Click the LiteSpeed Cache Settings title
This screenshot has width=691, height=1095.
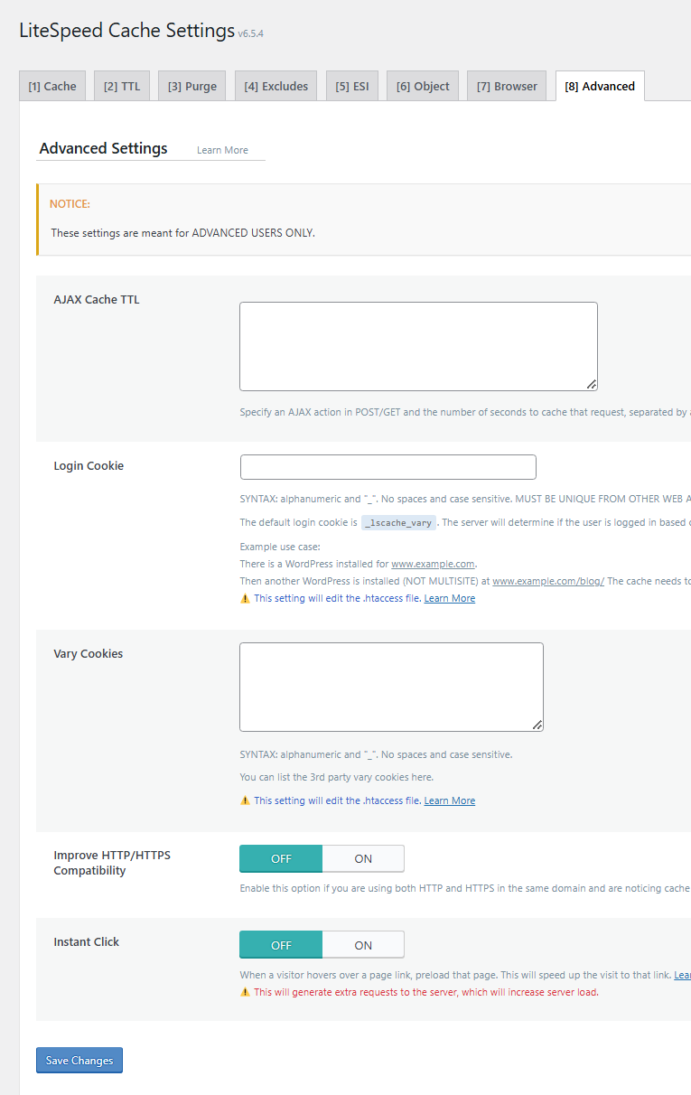click(126, 30)
